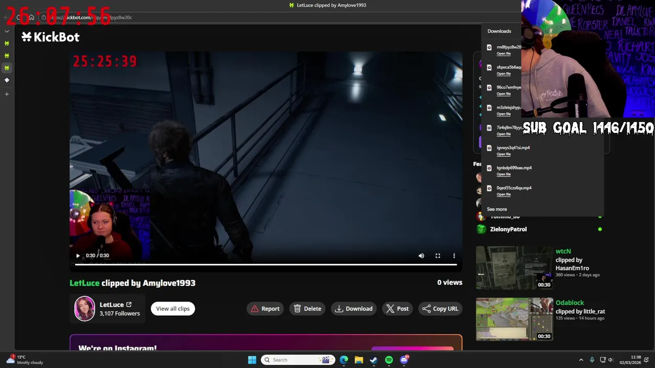655x368 pixels.
Task: Switch to the white diamond-icon browser tab
Action: (7, 80)
